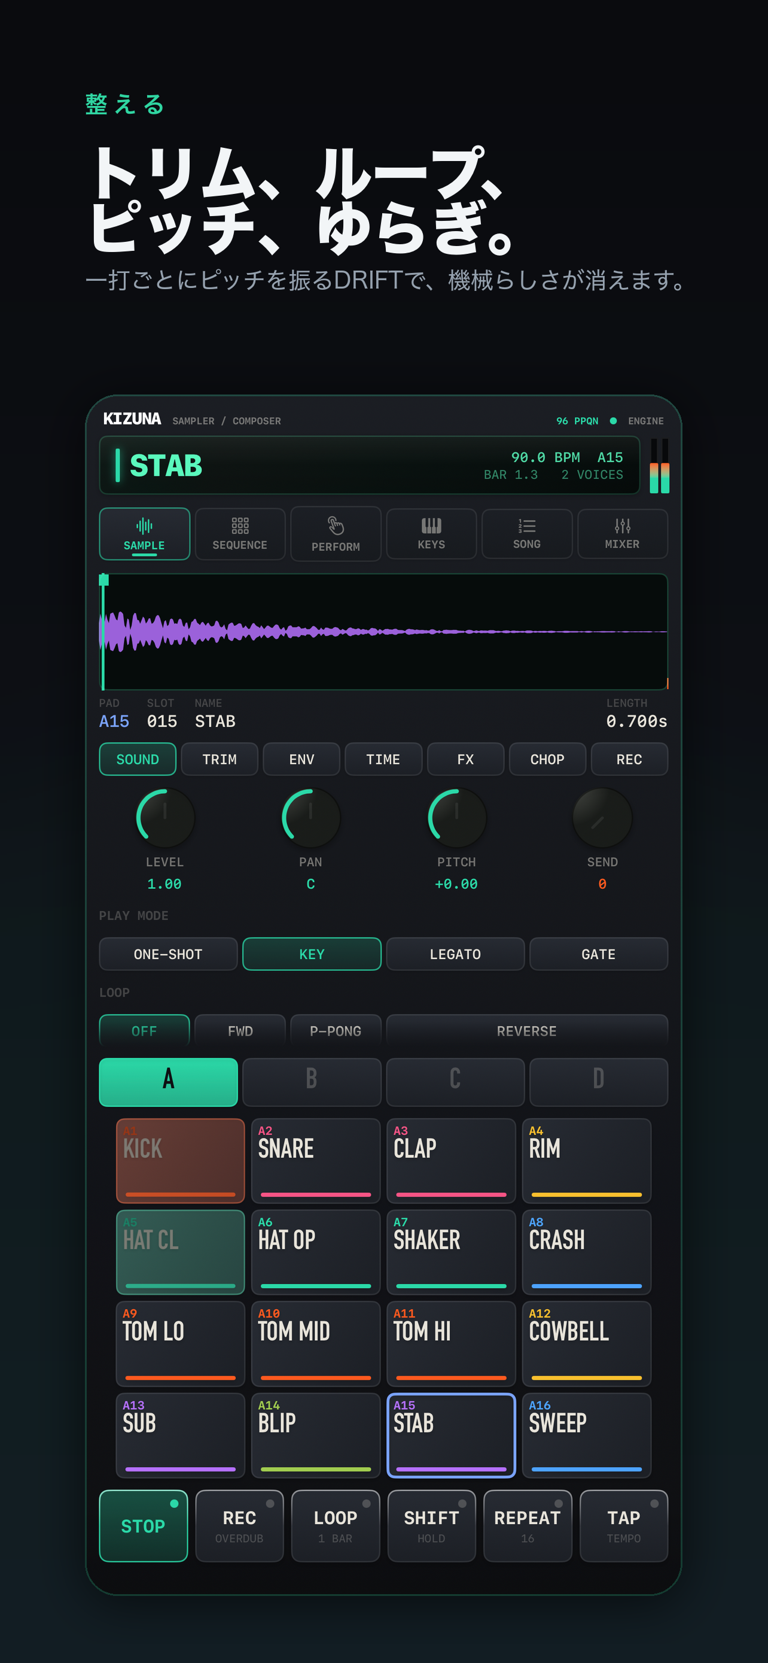Tap the A14 BLIP pad
Viewport: 768px width, 1663px height.
(316, 1435)
